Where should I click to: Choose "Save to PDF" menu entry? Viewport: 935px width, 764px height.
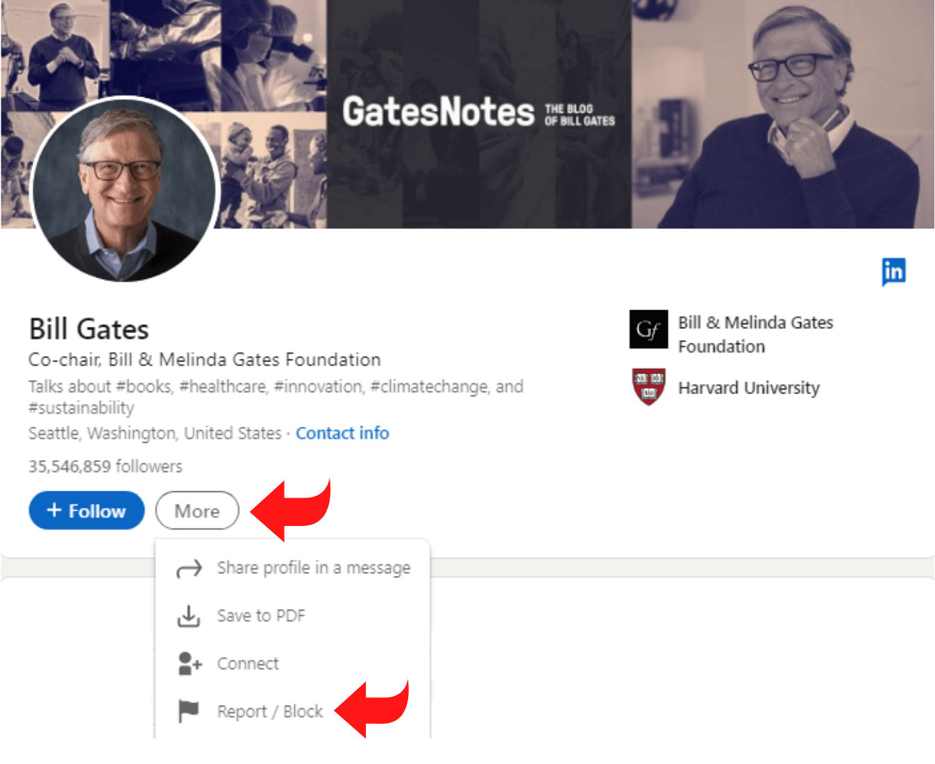click(x=261, y=616)
